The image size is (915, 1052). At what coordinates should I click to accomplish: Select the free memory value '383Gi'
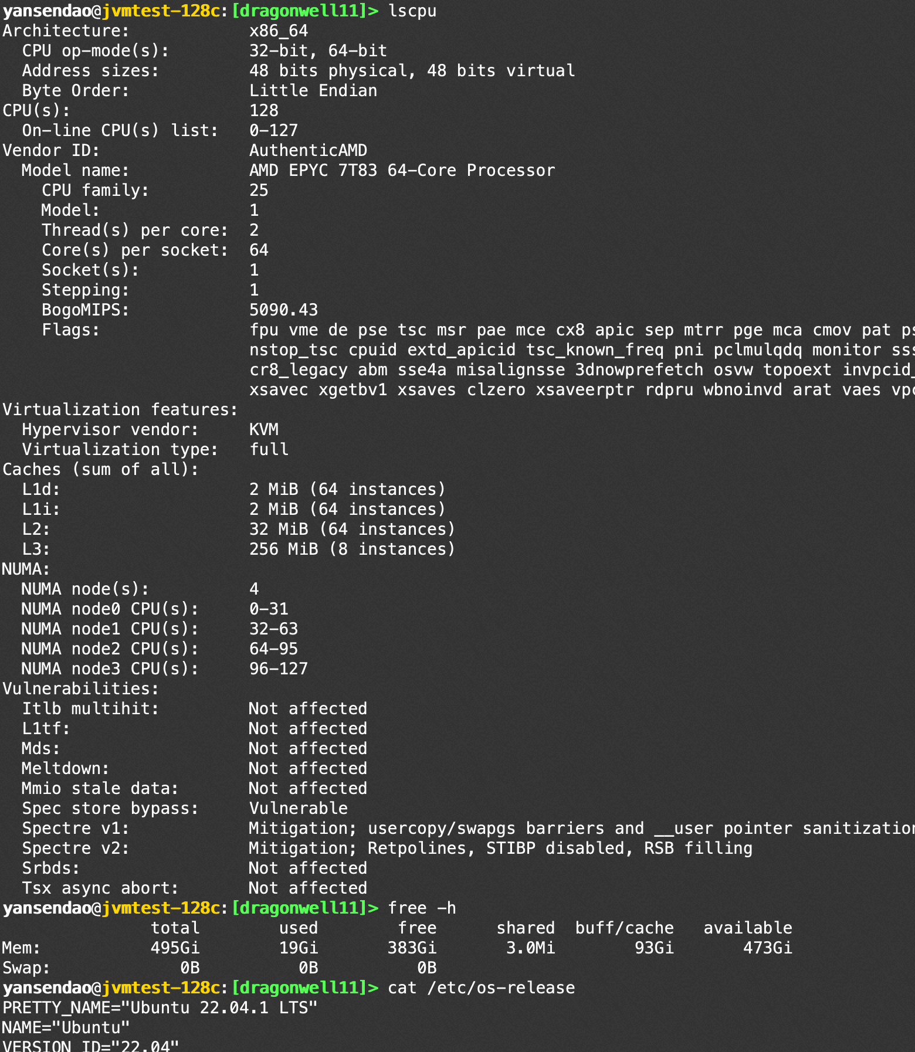(x=412, y=948)
